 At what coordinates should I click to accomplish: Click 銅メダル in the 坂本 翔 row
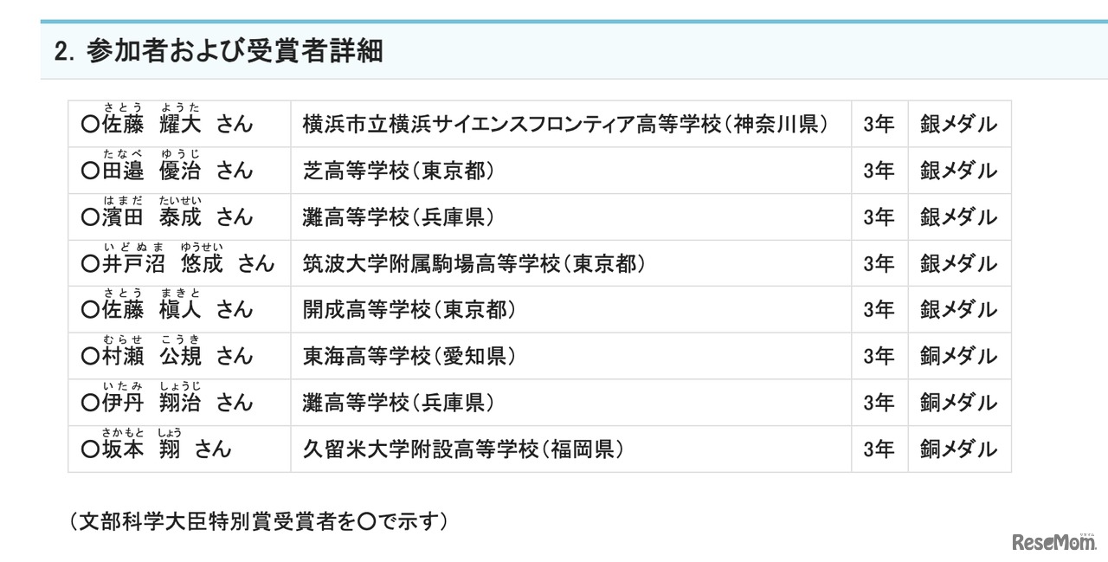(958, 449)
